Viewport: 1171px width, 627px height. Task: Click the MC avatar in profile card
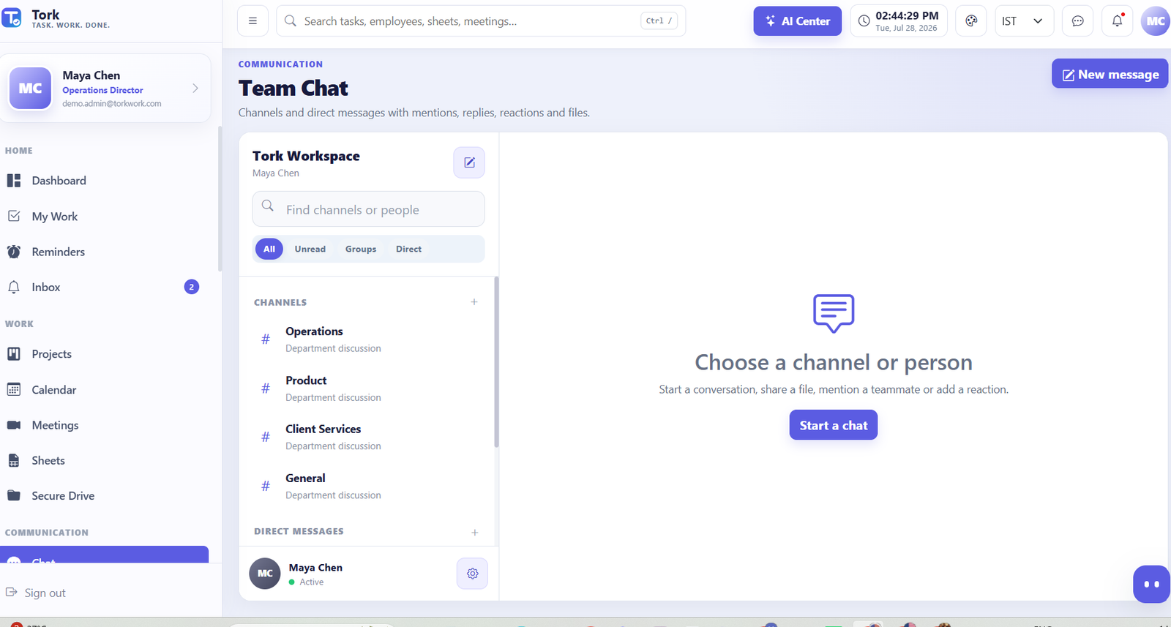pos(30,88)
